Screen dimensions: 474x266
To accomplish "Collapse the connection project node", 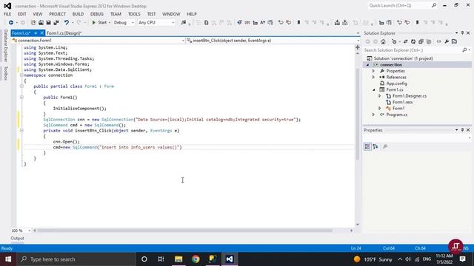I will tap(367, 65).
